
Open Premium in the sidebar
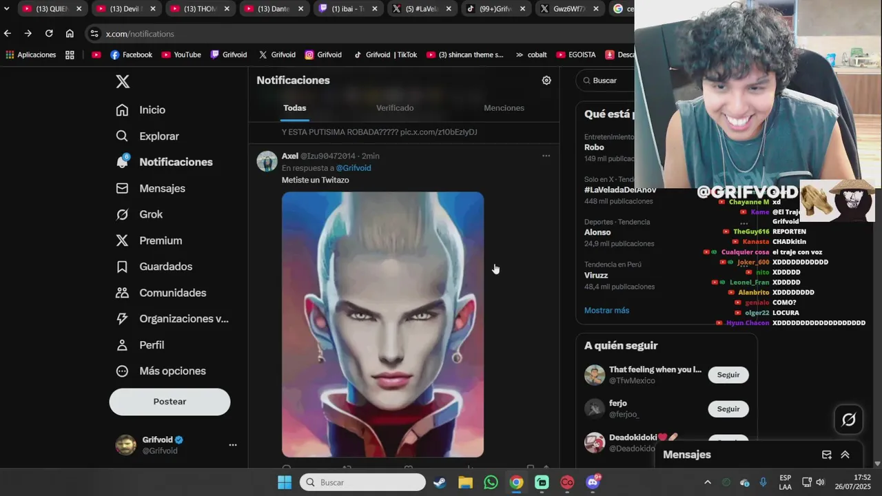149,240
